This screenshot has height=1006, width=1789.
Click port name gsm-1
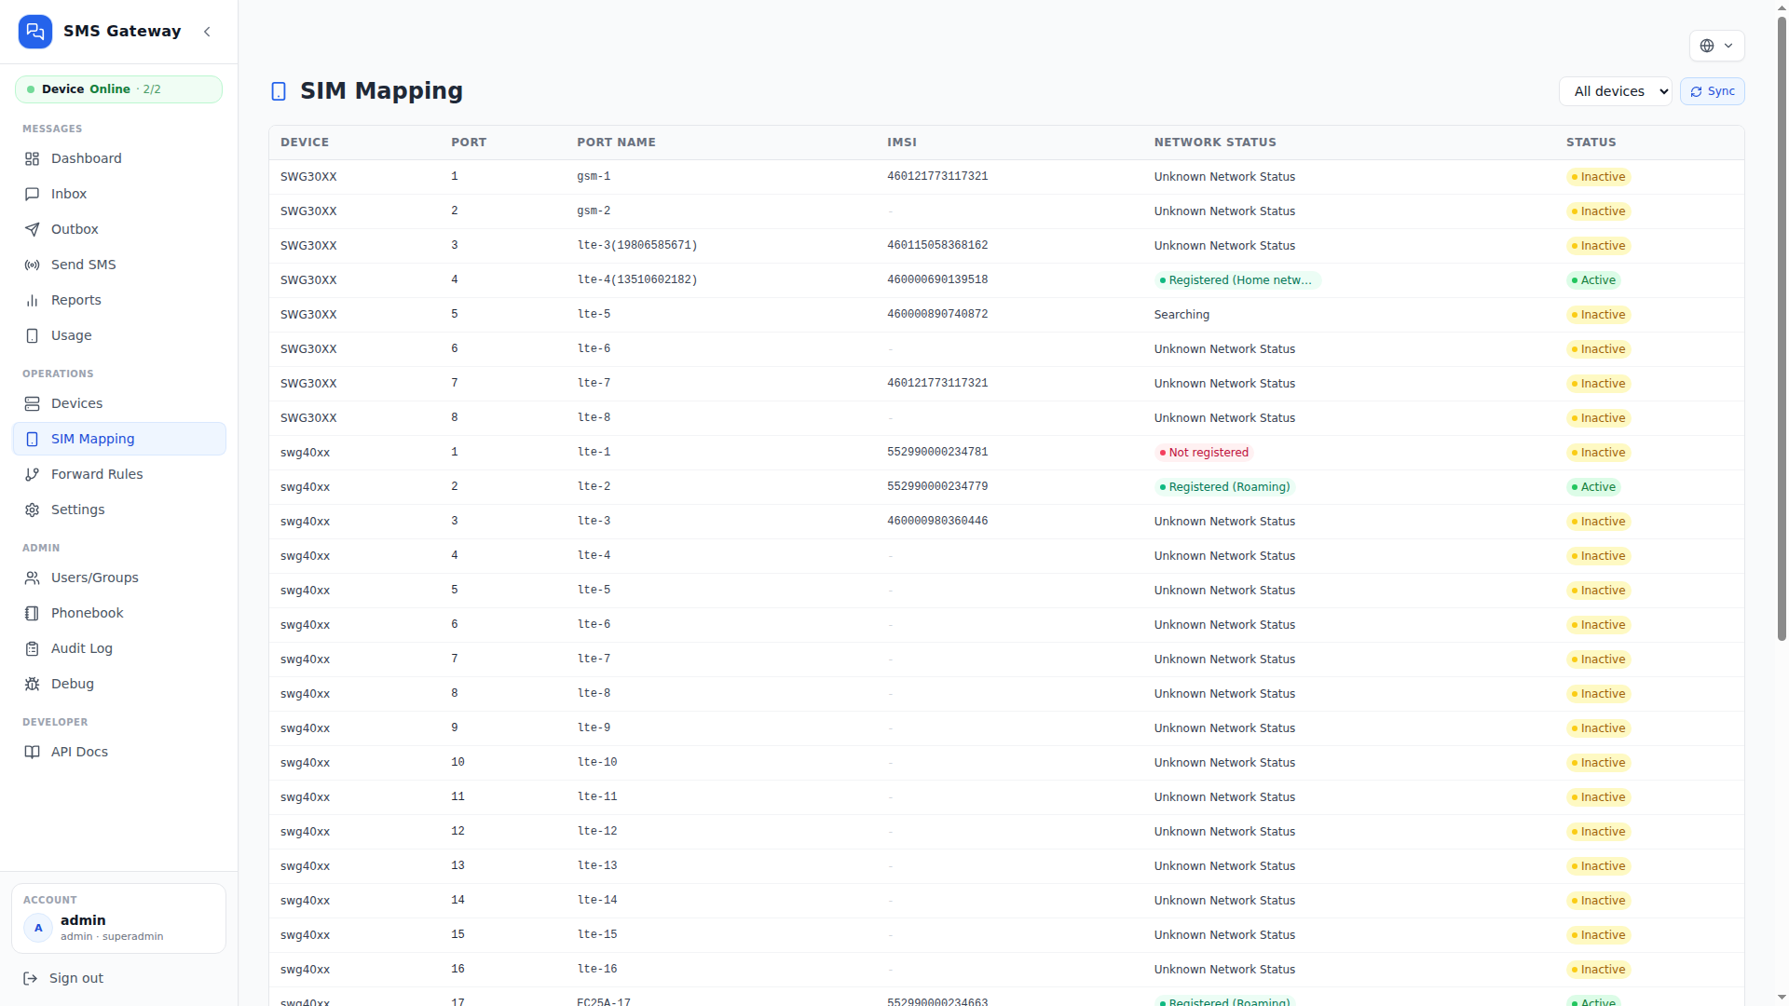[x=594, y=177]
